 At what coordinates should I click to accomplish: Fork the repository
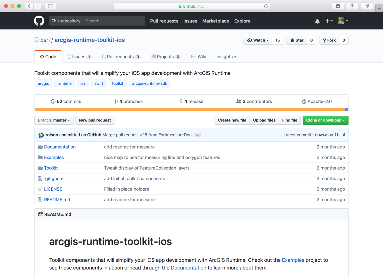pos(329,40)
